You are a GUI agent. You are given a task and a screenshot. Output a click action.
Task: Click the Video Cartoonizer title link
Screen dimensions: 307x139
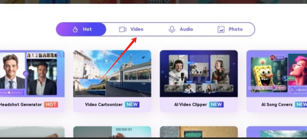pos(104,105)
